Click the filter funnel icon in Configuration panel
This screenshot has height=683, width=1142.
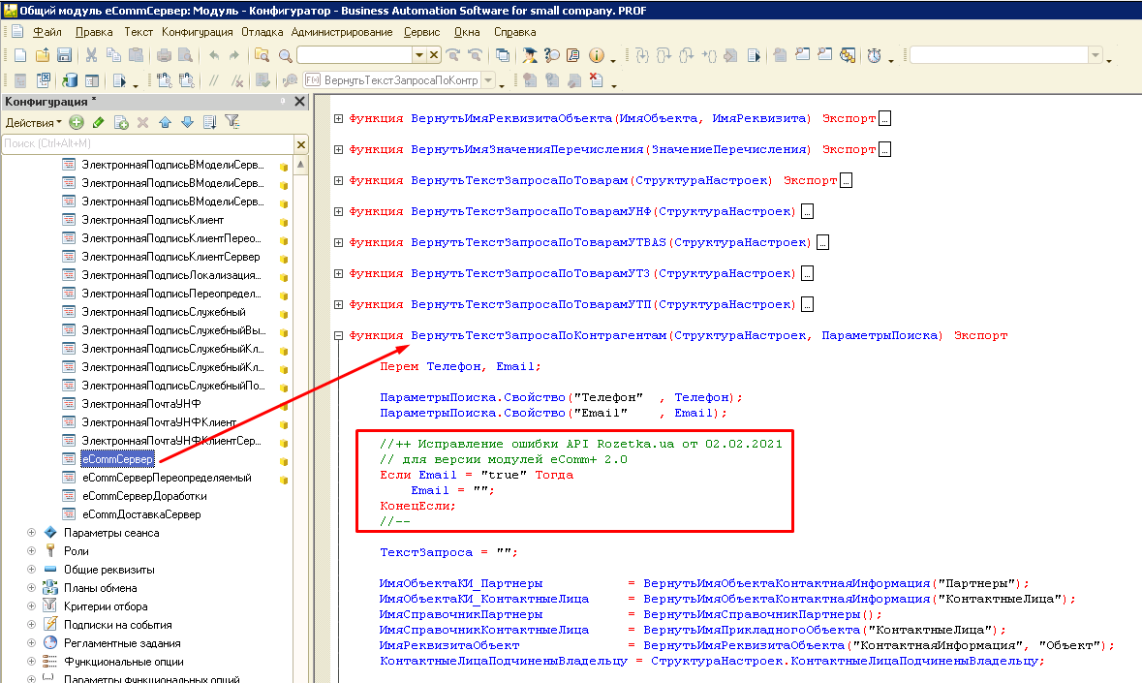[x=231, y=122]
